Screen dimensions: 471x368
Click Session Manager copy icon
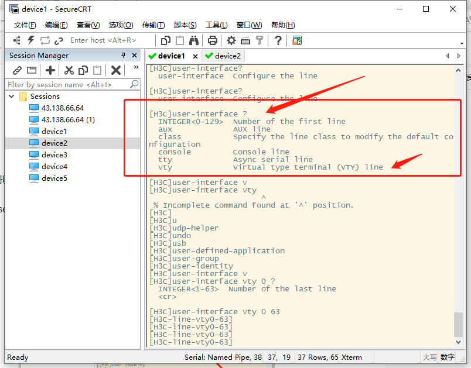pyautogui.click(x=83, y=70)
